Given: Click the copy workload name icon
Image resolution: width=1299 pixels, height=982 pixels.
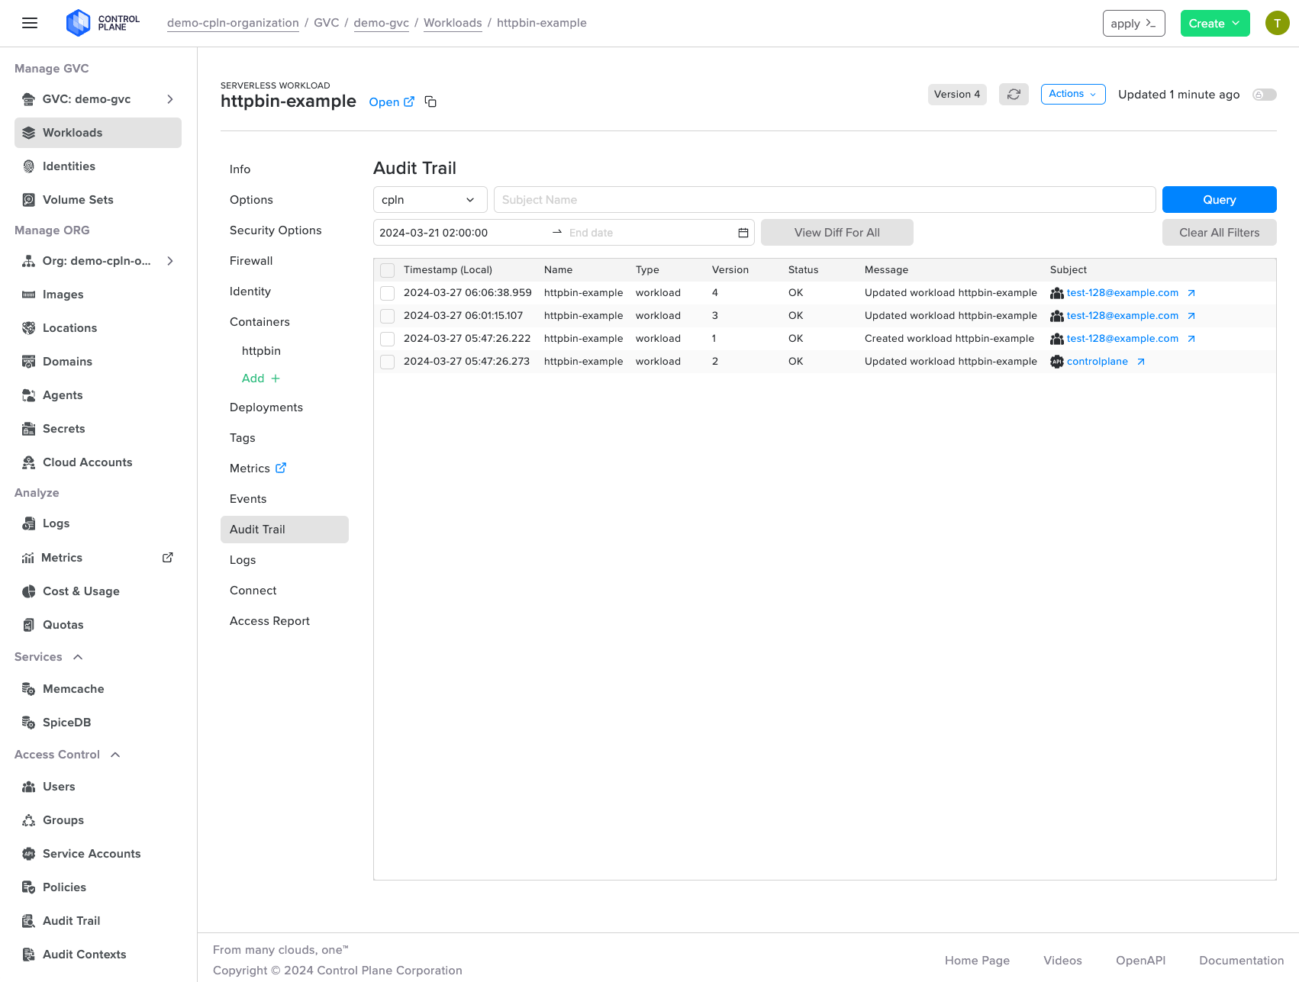Looking at the screenshot, I should click(x=430, y=101).
